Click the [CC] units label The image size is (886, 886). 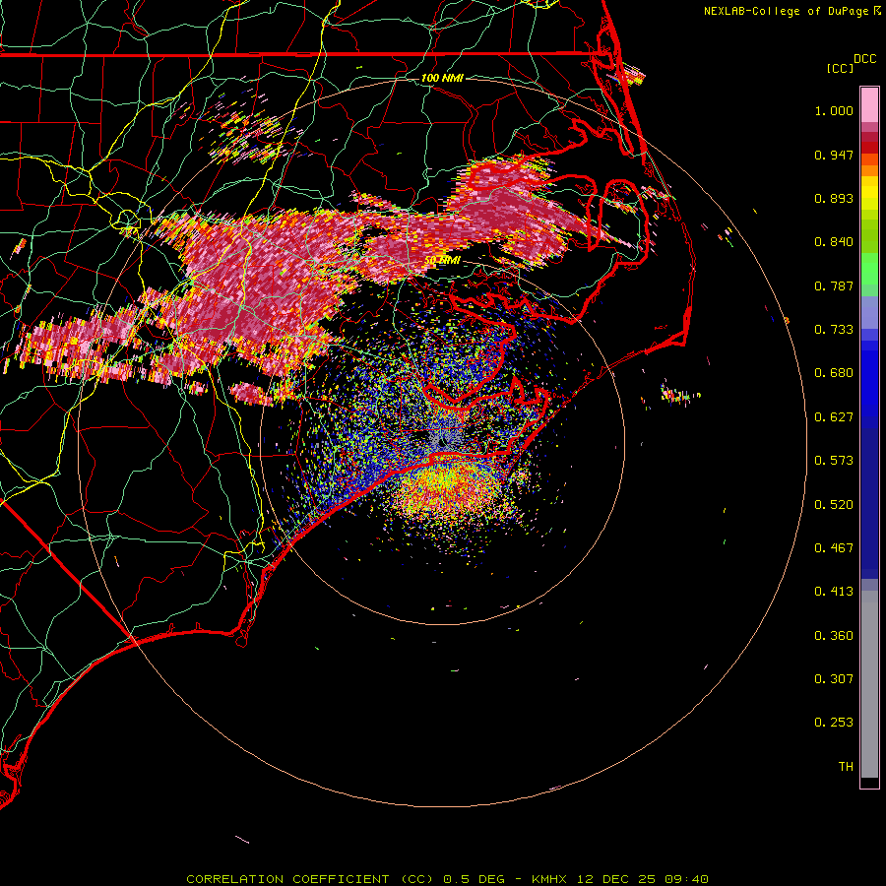click(840, 68)
